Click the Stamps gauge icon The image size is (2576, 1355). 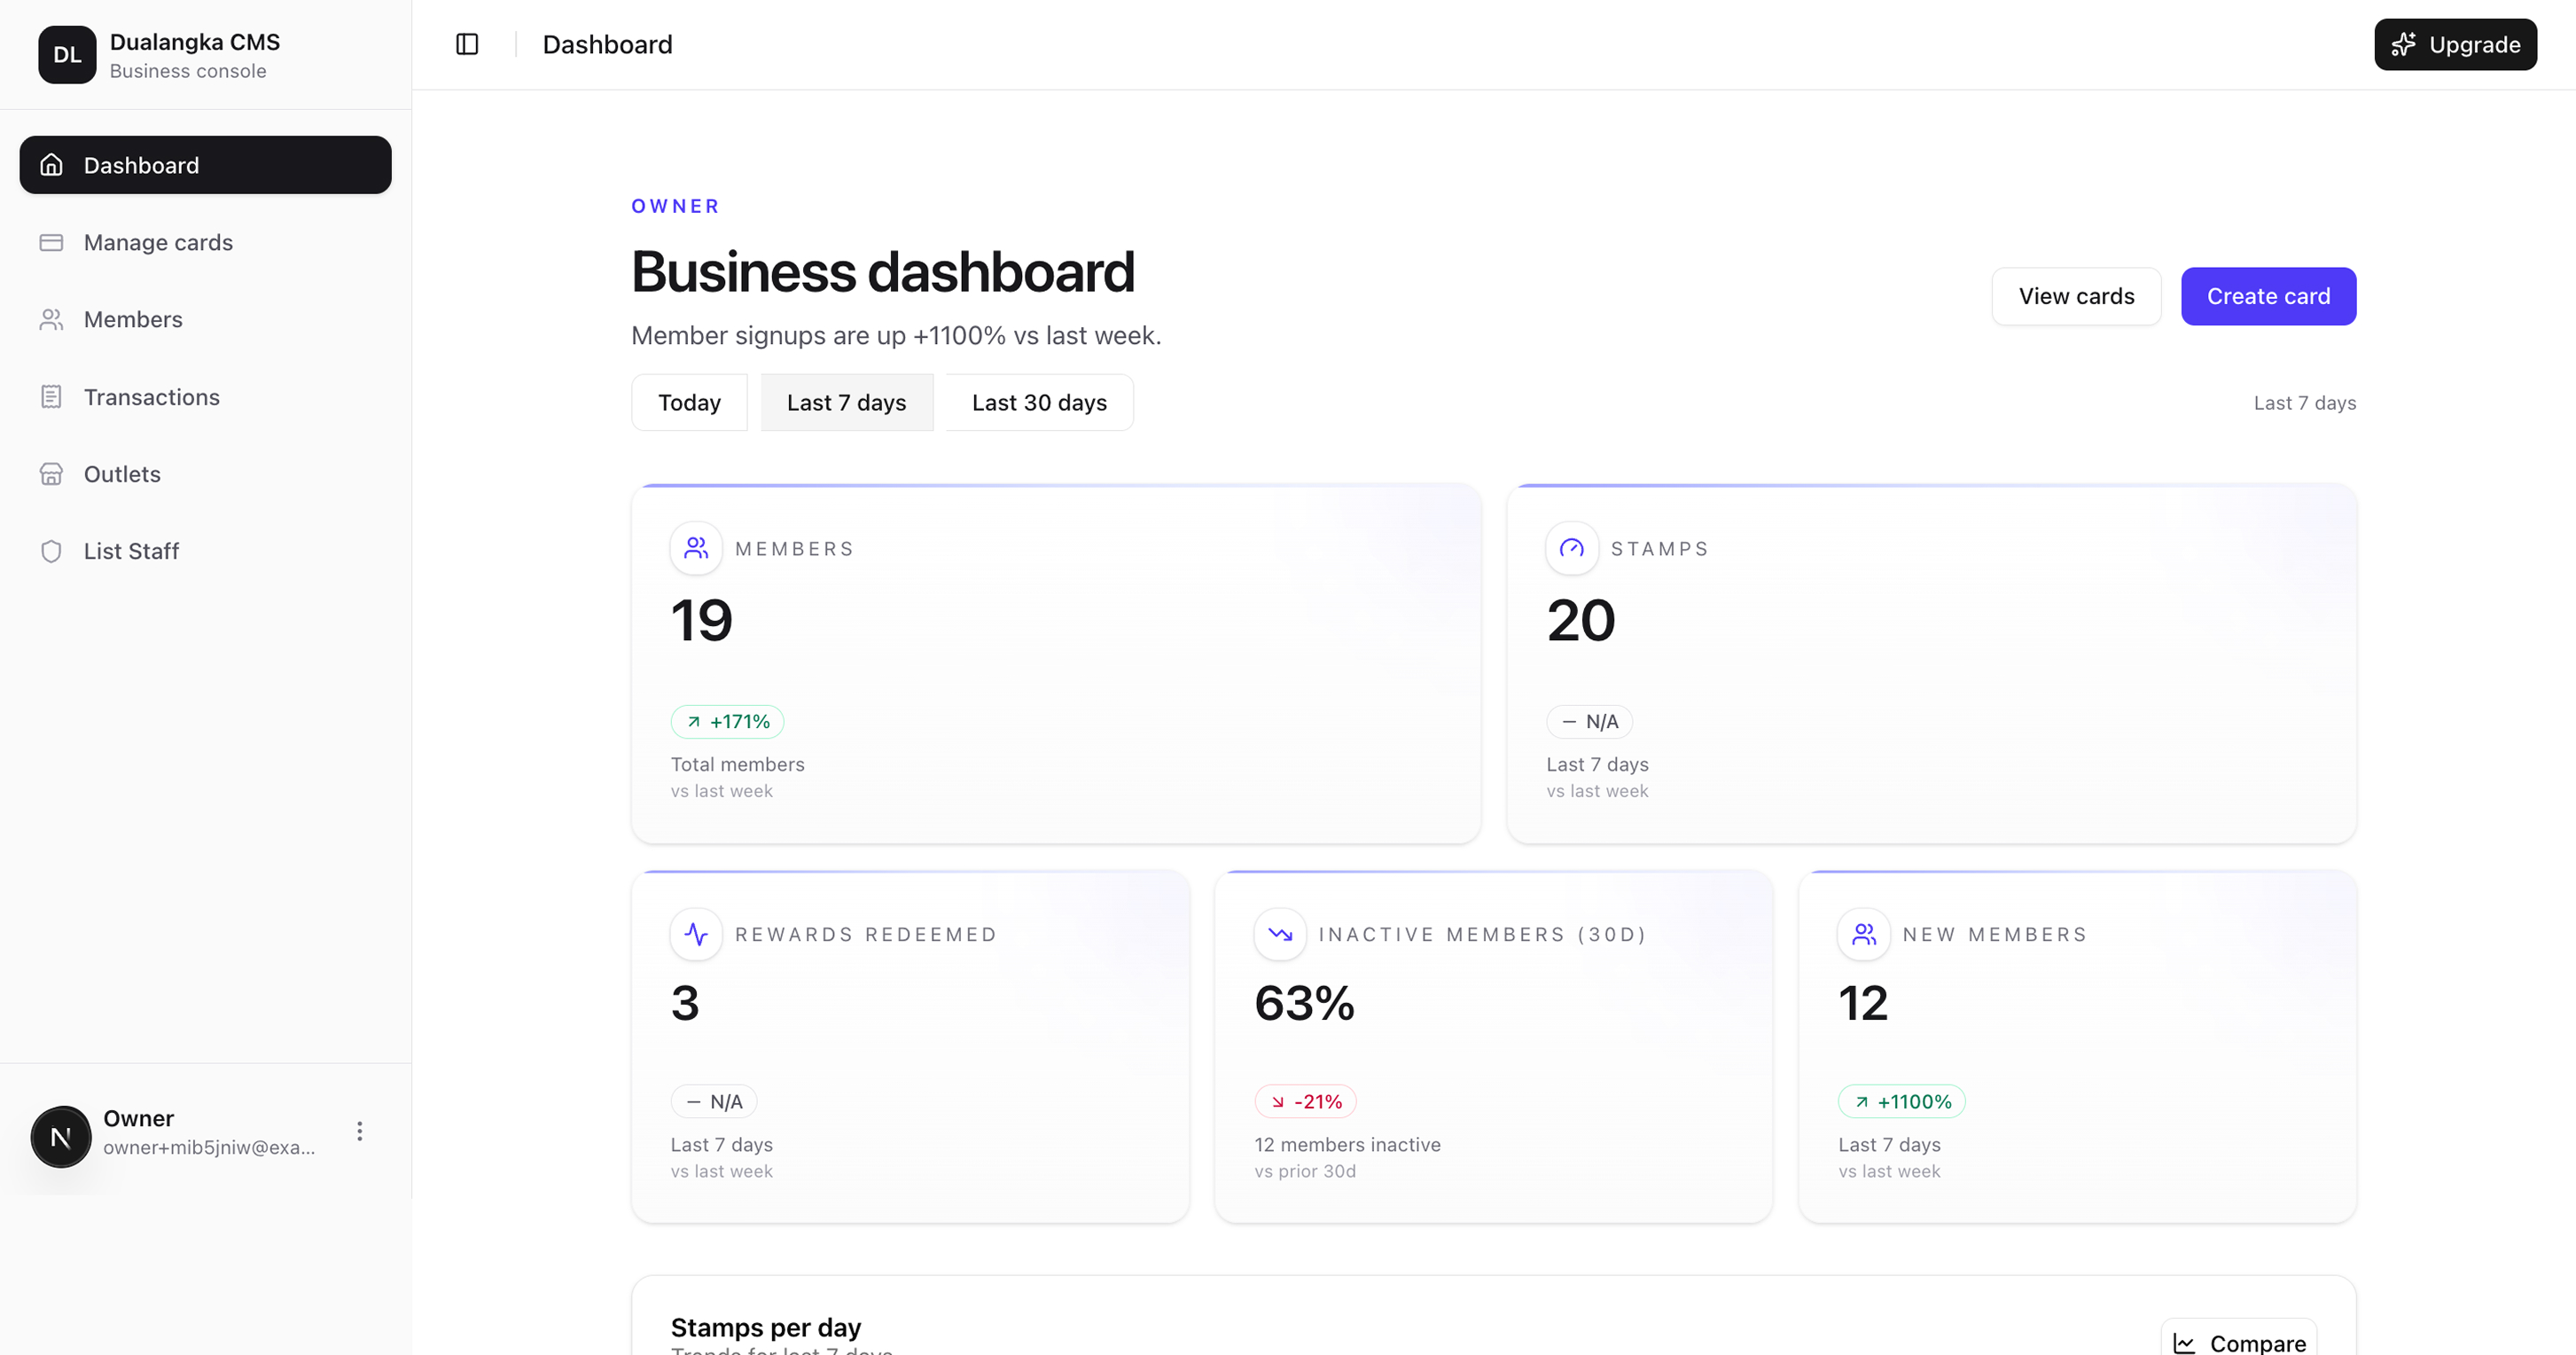click(1570, 547)
